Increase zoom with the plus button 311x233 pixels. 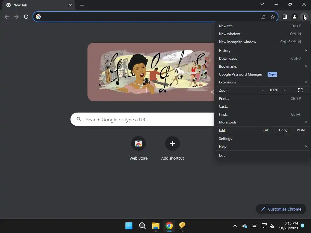[285, 90]
